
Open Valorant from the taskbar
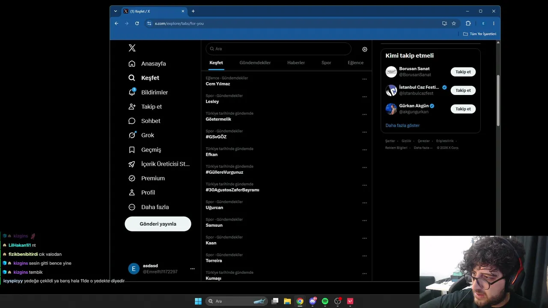click(350, 301)
